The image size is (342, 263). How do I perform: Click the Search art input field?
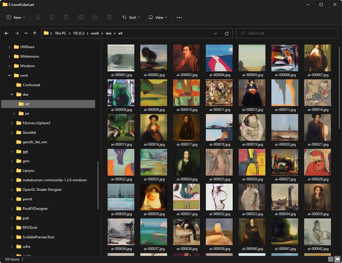click(287, 33)
